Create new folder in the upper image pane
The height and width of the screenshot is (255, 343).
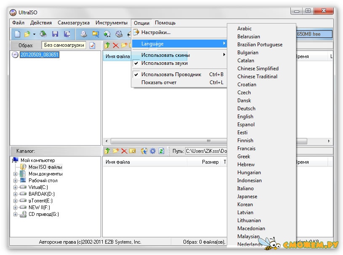tap(124, 45)
